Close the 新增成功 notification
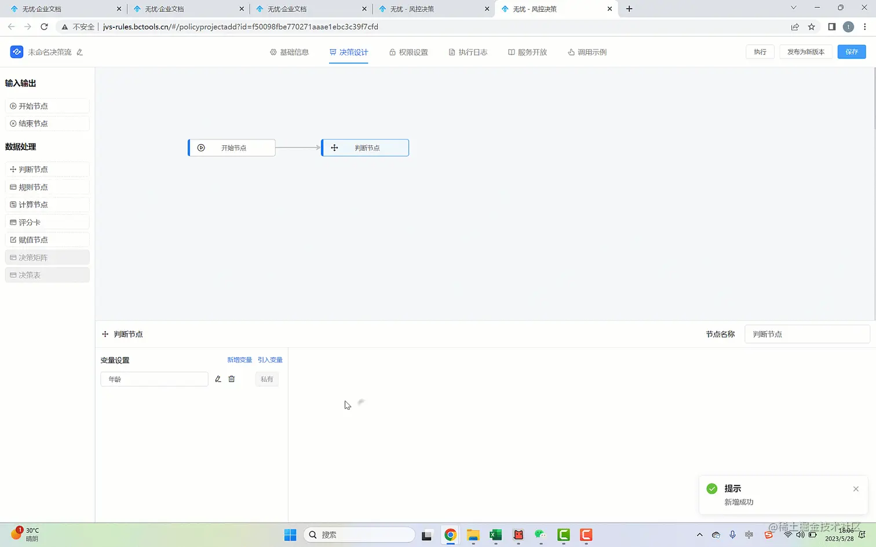 856,489
